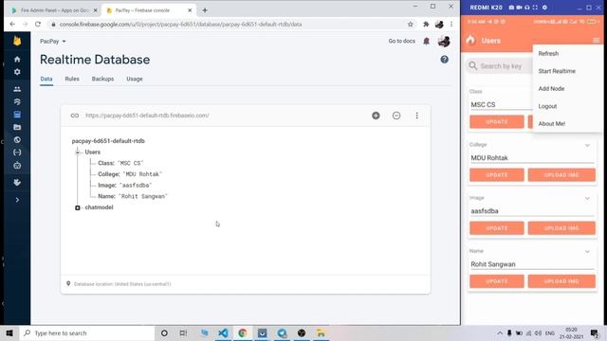Bookmark this page star icon

coord(411,24)
